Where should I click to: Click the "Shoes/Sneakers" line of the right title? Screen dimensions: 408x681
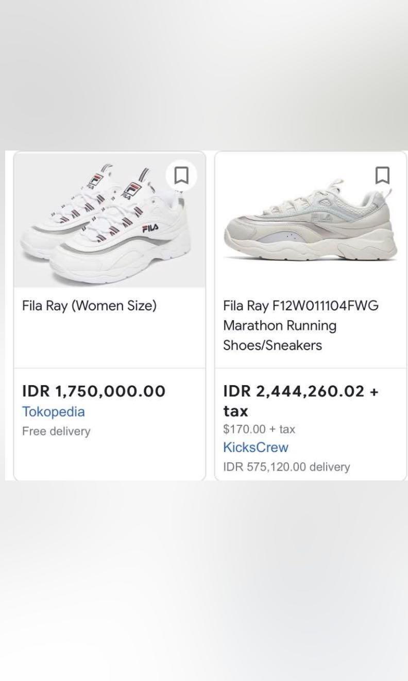(273, 345)
